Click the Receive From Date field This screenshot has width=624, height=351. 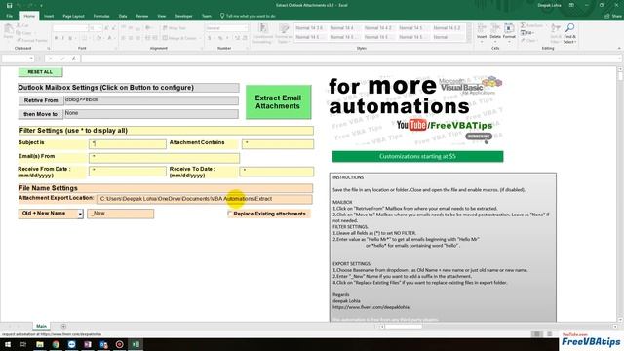coord(128,172)
